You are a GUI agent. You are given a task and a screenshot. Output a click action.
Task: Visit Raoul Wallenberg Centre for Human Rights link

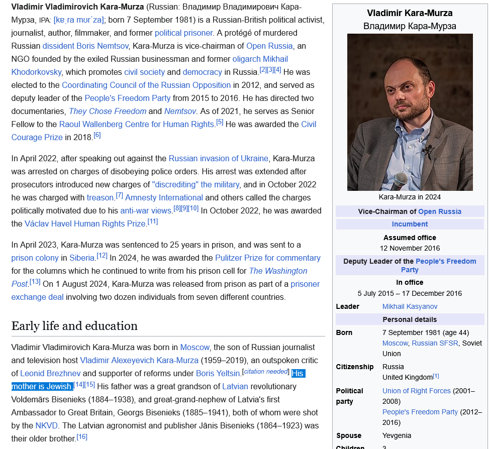[x=137, y=125]
